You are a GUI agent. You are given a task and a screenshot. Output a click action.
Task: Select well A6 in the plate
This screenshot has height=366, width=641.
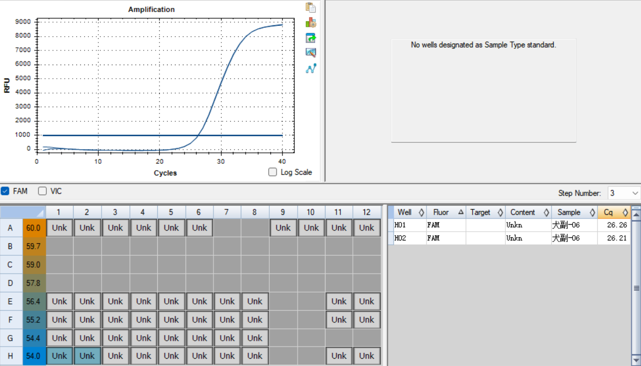199,228
